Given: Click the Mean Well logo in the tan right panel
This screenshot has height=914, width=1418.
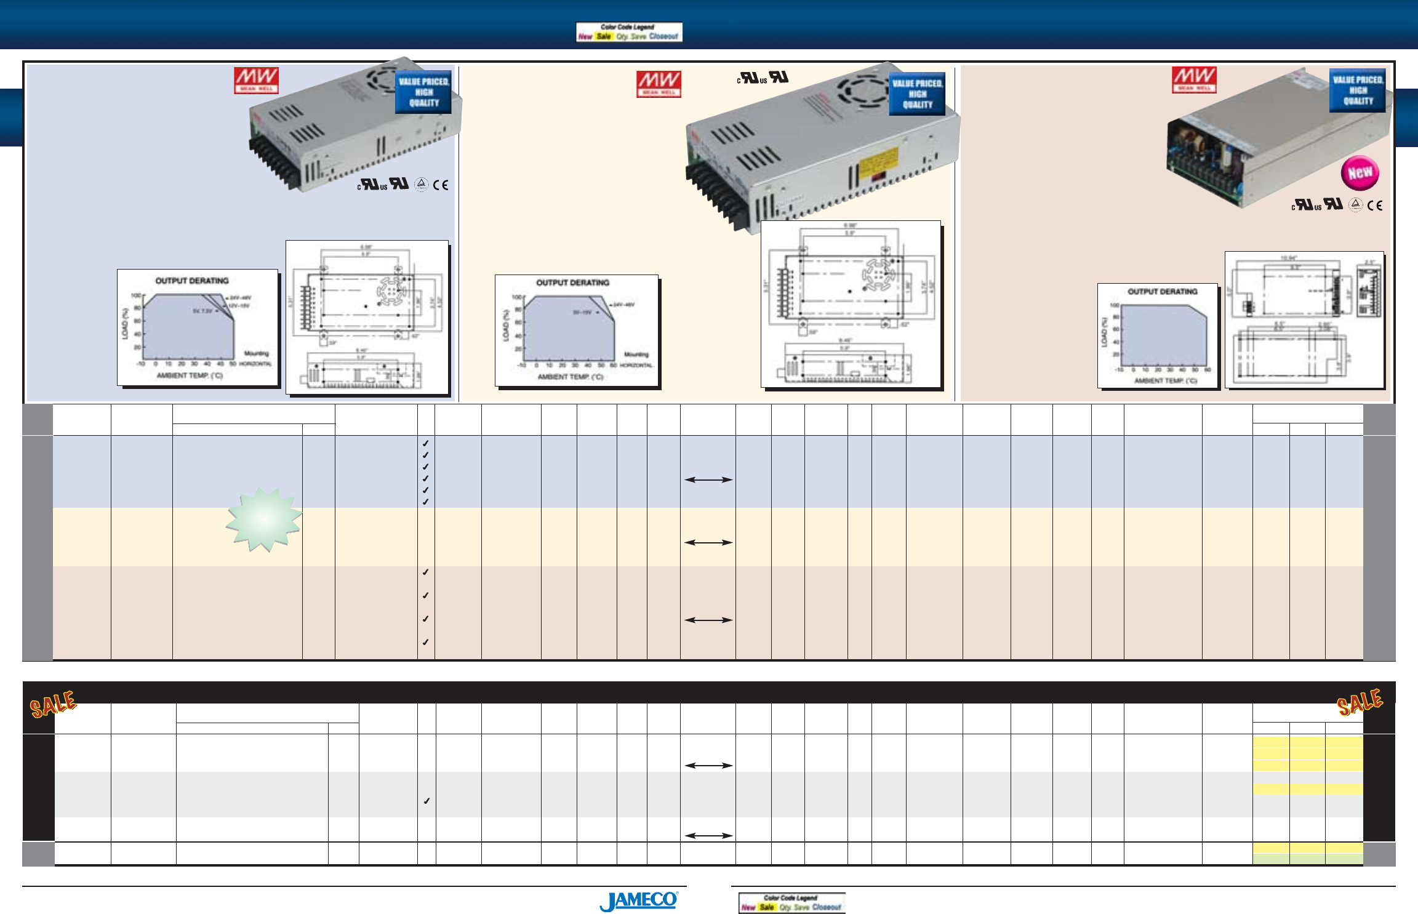Looking at the screenshot, I should (x=1194, y=80).
